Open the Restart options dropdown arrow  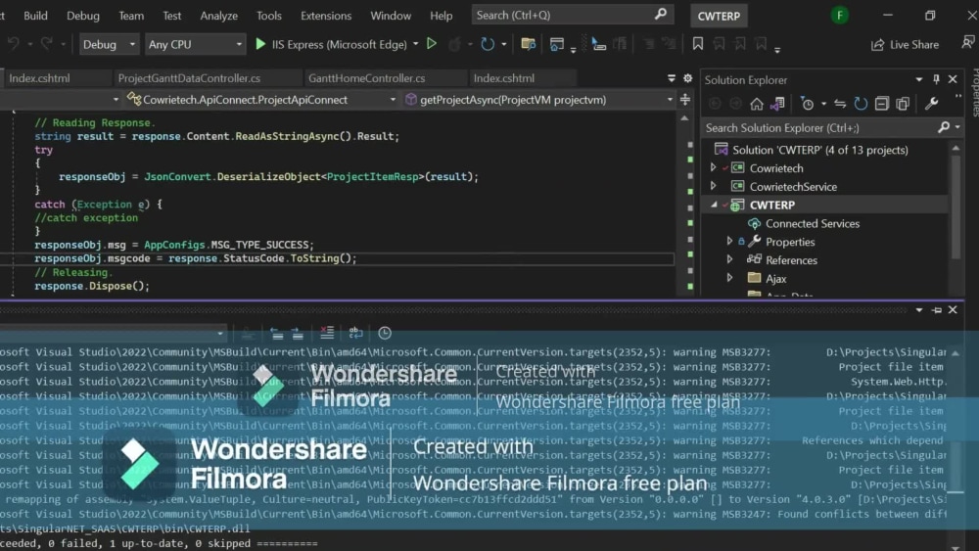503,44
